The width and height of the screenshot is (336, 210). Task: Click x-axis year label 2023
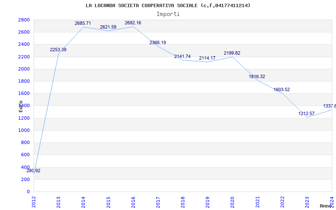(x=307, y=202)
